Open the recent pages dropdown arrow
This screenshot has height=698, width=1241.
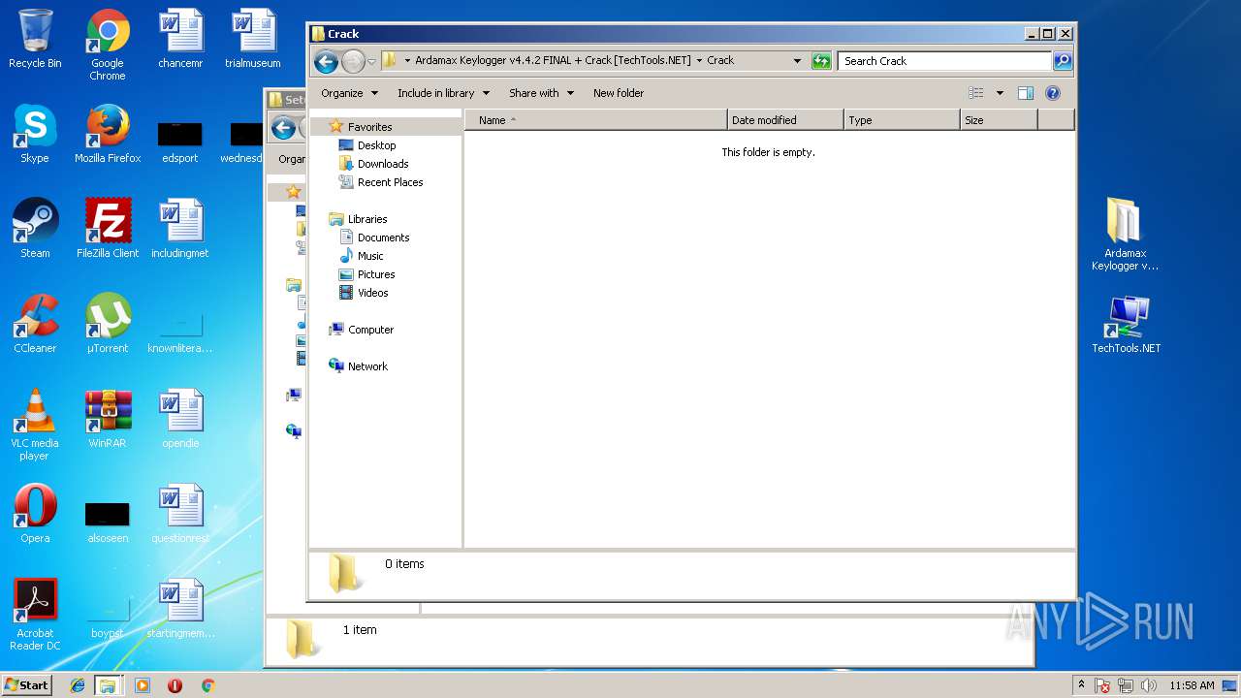click(x=371, y=62)
